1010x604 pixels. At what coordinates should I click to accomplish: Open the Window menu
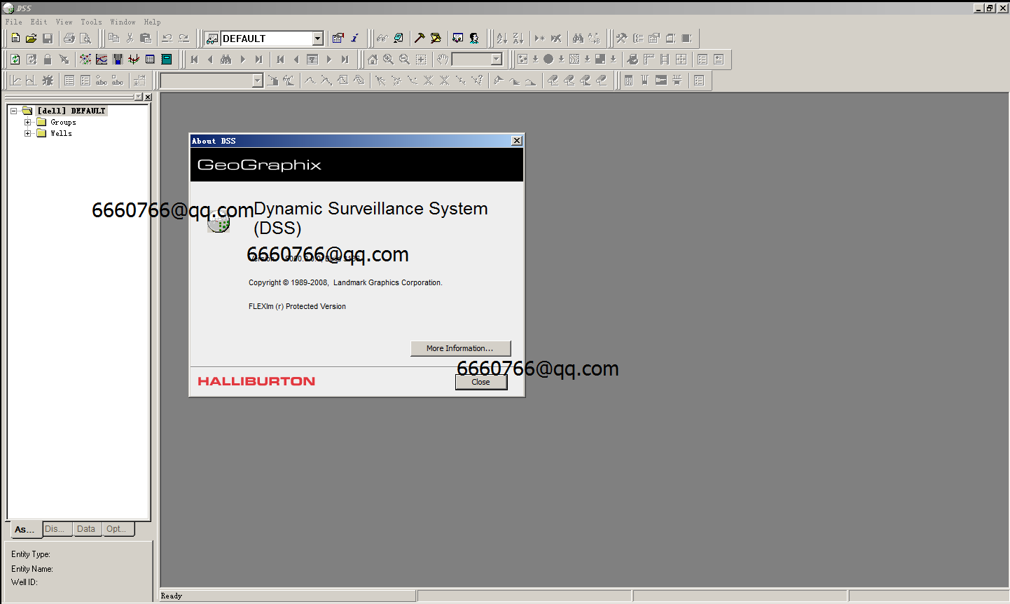123,22
